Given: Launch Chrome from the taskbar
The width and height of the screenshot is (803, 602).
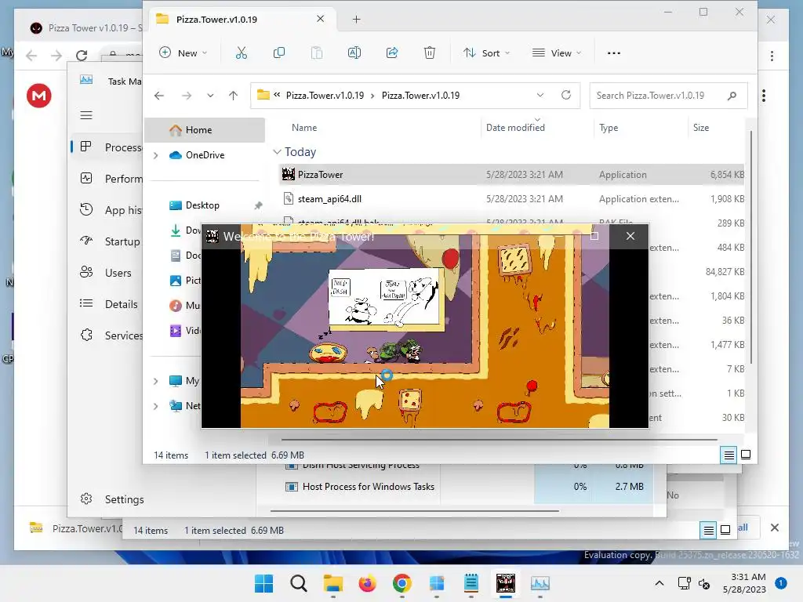Looking at the screenshot, I should coord(402,583).
